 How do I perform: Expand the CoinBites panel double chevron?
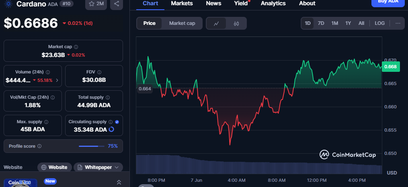pyautogui.click(x=119, y=182)
